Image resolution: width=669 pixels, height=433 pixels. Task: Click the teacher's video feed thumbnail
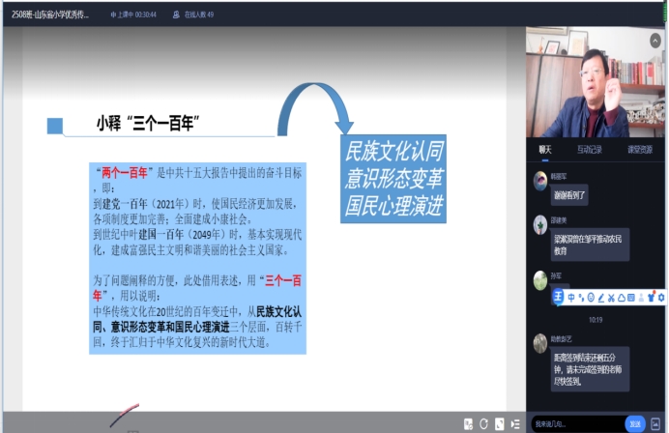(x=596, y=82)
